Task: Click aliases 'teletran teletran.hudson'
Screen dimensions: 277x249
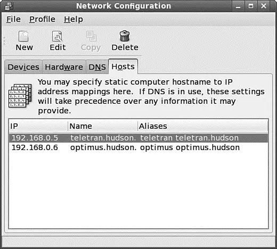Action: click(x=190, y=138)
